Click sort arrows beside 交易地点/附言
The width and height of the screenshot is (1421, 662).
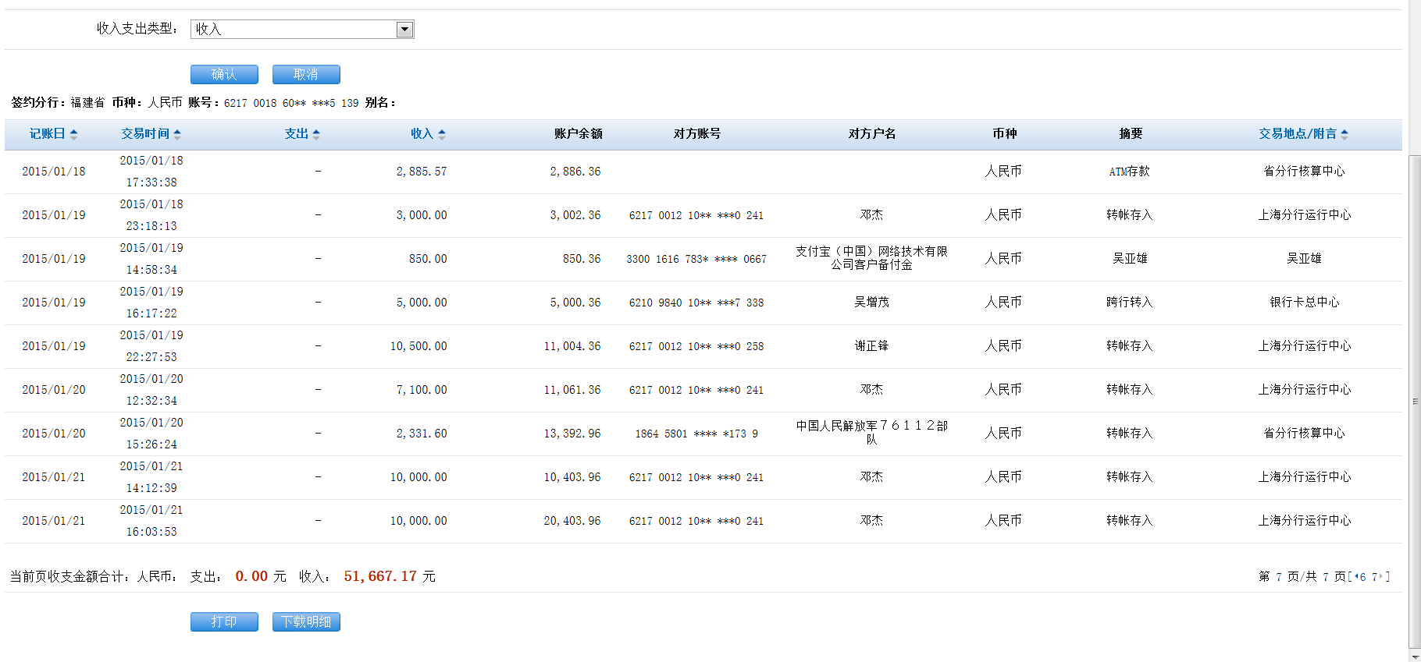[1344, 134]
